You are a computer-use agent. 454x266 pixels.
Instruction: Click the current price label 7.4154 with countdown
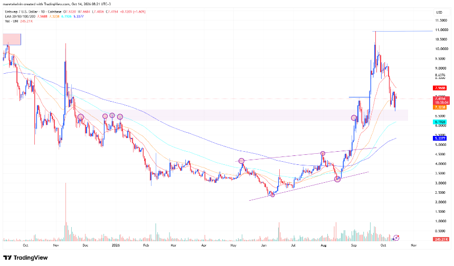coord(441,100)
